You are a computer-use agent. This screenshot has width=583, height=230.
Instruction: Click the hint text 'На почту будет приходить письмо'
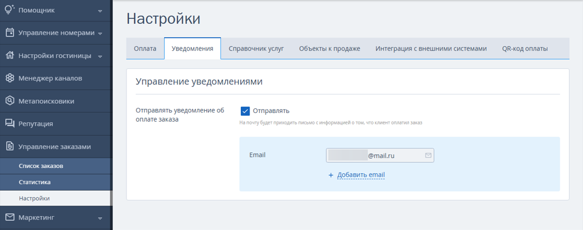pos(331,122)
